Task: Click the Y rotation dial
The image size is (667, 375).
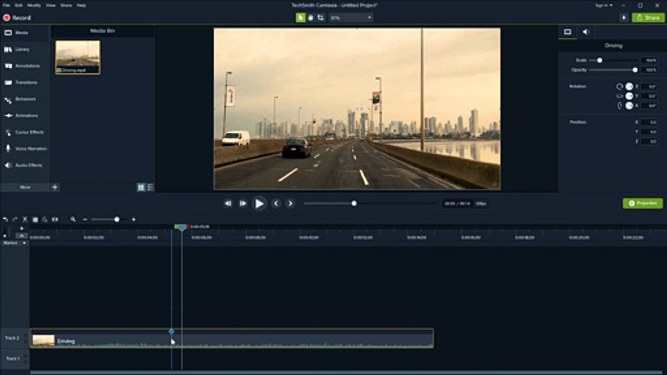Action: [x=629, y=96]
